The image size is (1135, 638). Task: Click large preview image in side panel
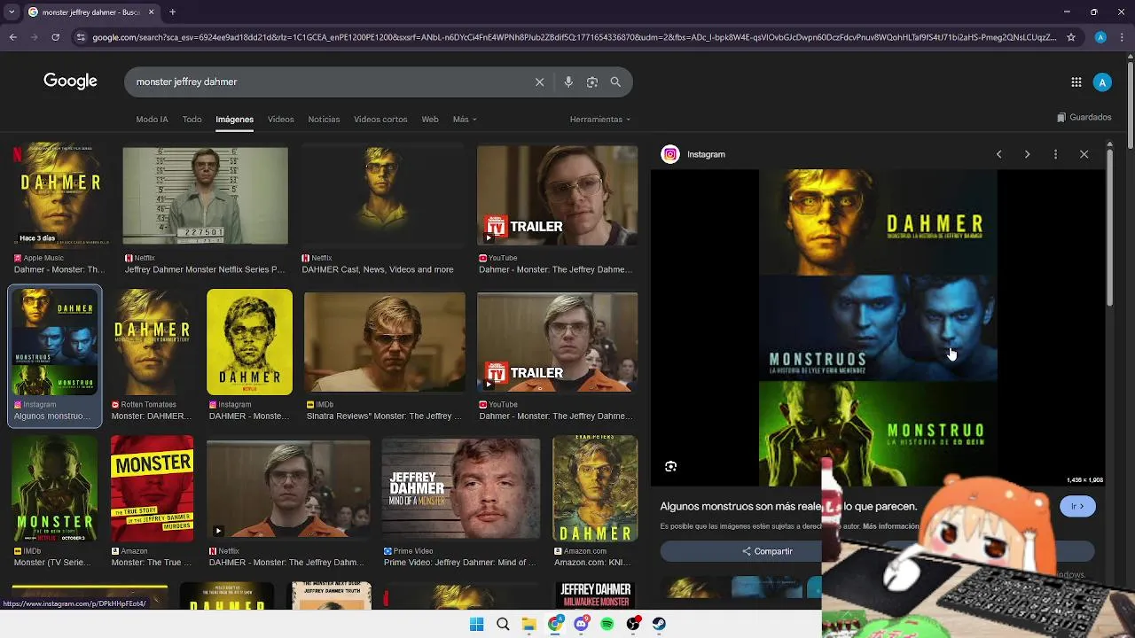point(878,327)
